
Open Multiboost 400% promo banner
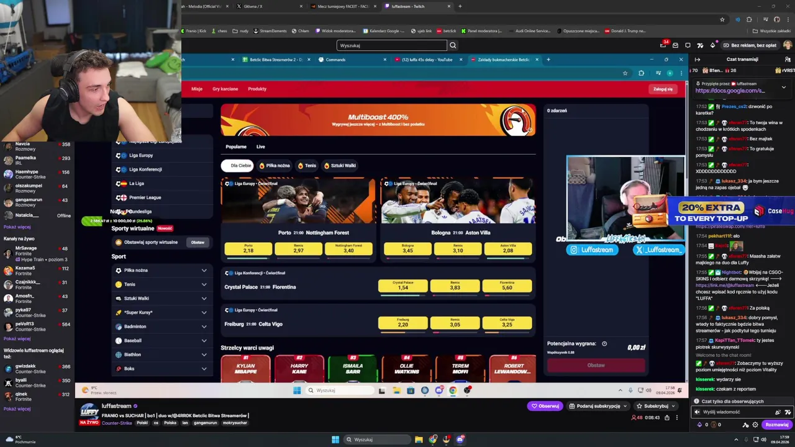pyautogui.click(x=378, y=120)
